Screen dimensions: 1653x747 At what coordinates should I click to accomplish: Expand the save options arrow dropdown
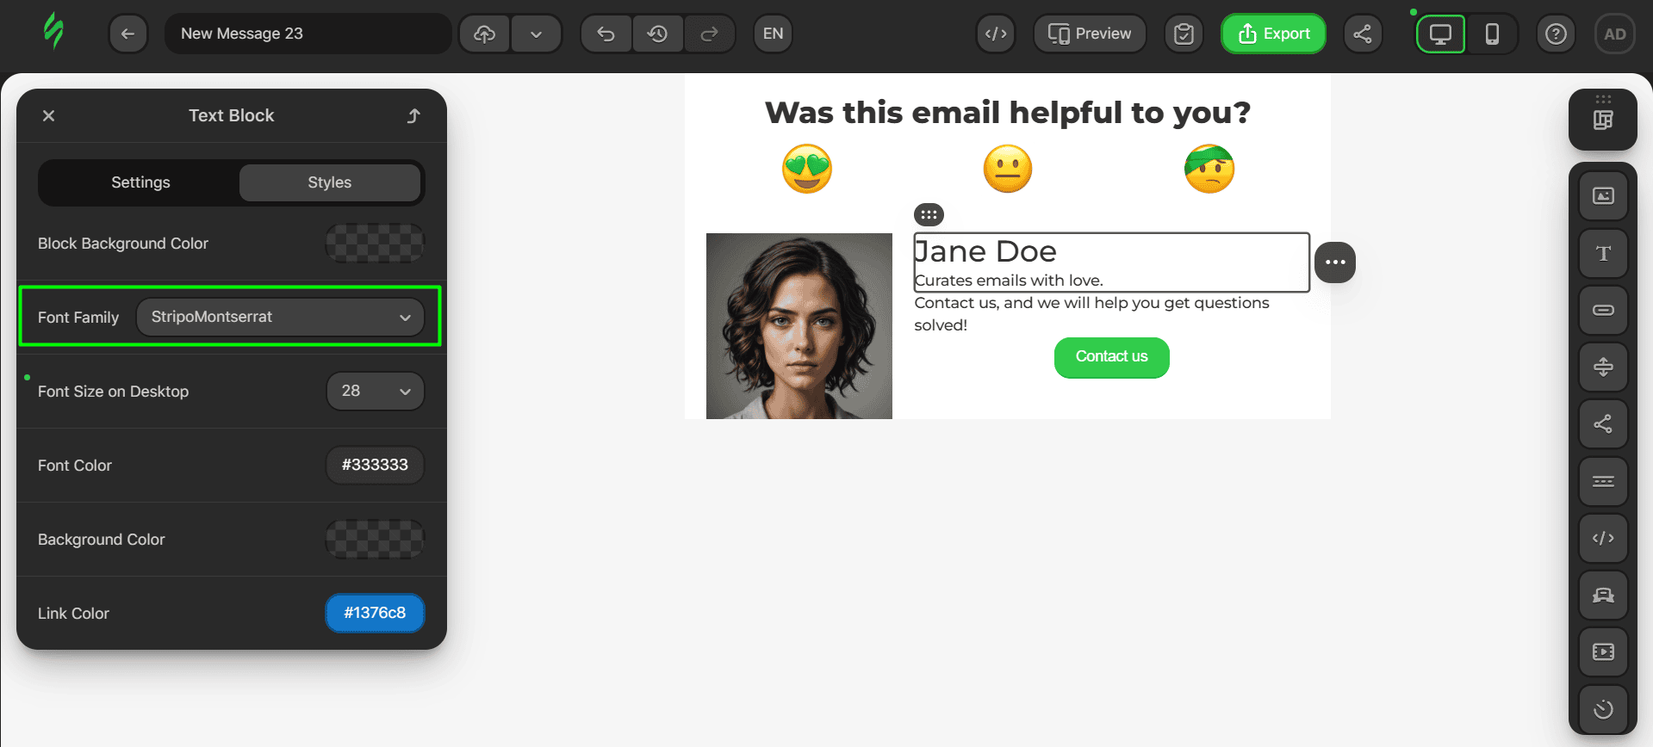pos(536,34)
